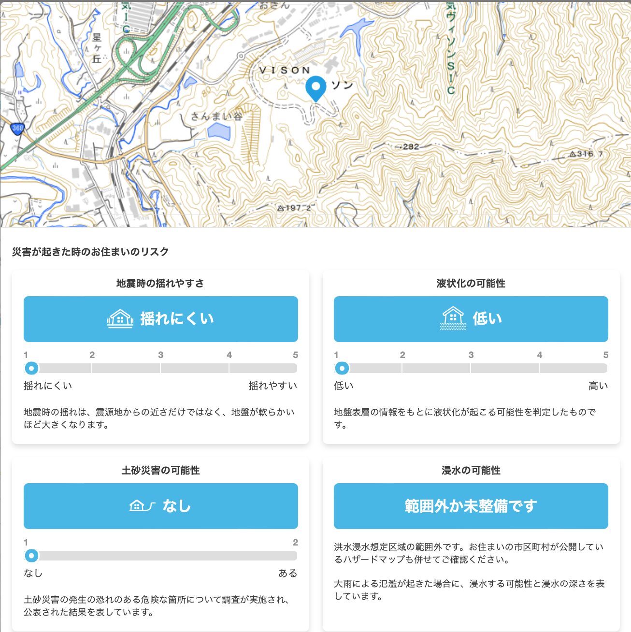
Task: Click the 浸水の可能性 card heading
Action: [x=471, y=470]
